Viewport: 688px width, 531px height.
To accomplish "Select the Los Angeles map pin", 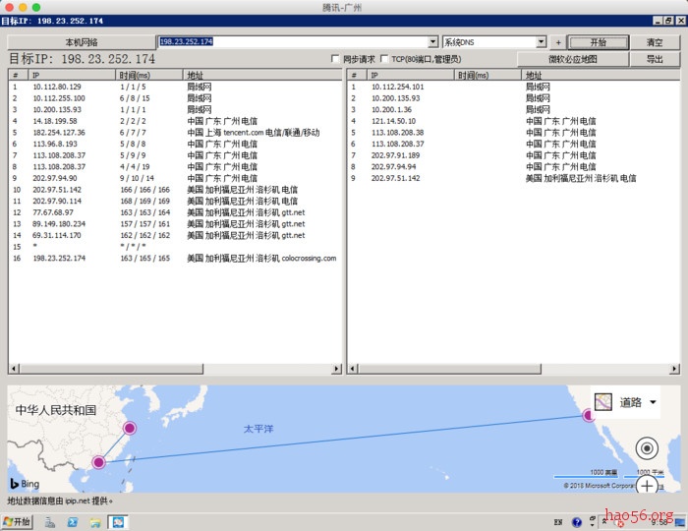I will (588, 415).
